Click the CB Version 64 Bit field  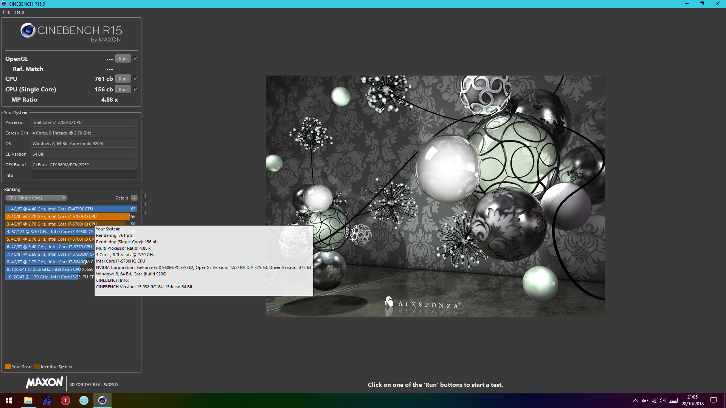tap(84, 154)
